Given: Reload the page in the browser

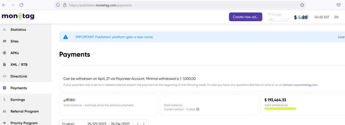Looking at the screenshot, I should [x=21, y=5].
